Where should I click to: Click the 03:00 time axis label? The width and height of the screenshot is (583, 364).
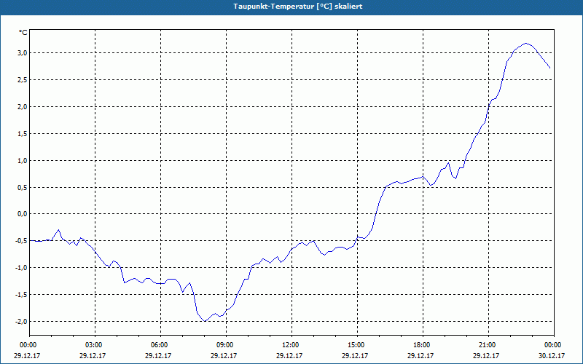tap(95, 345)
